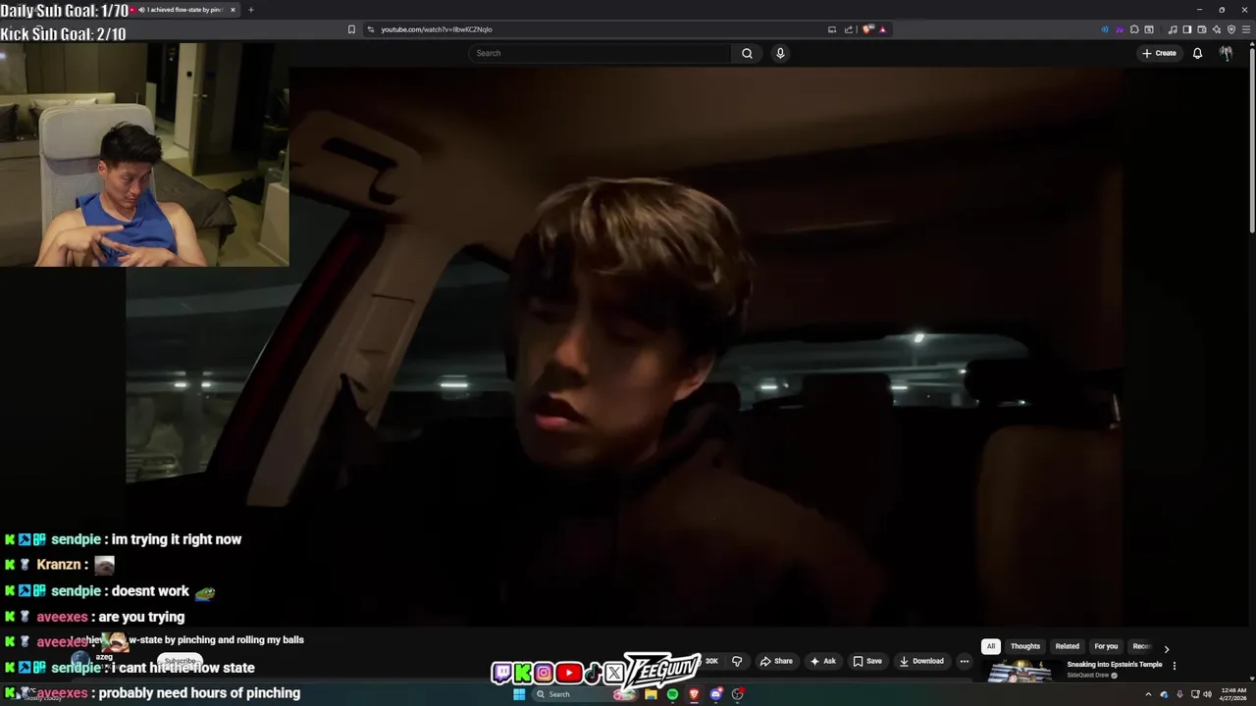Click the Share button under video

776,661
